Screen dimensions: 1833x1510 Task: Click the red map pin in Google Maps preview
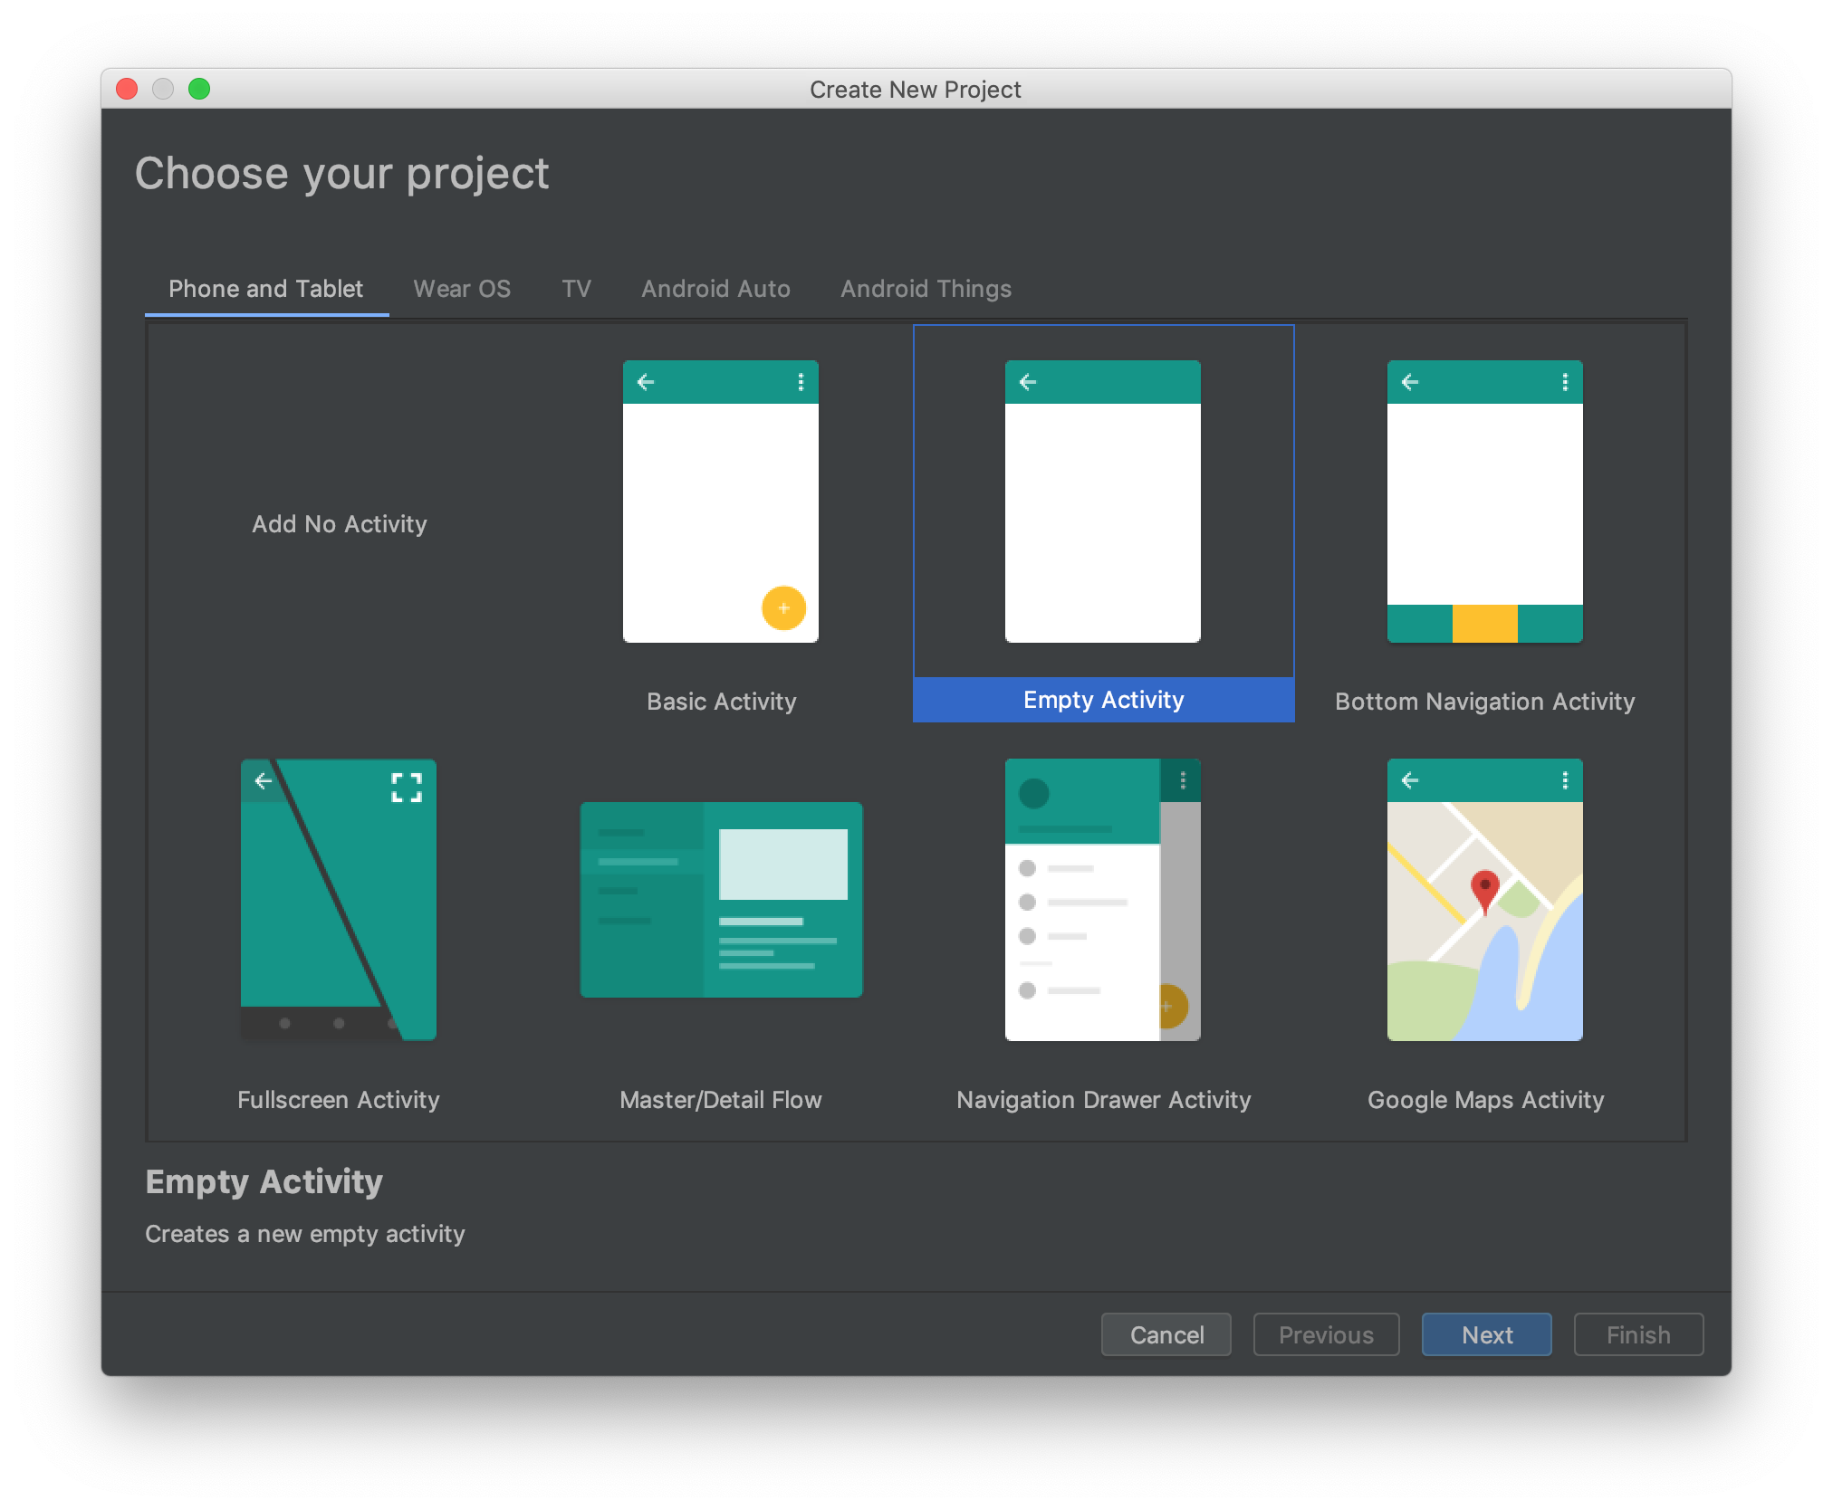pyautogui.click(x=1484, y=889)
